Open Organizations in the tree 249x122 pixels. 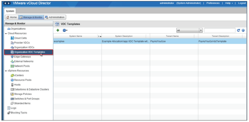(x=18, y=29)
